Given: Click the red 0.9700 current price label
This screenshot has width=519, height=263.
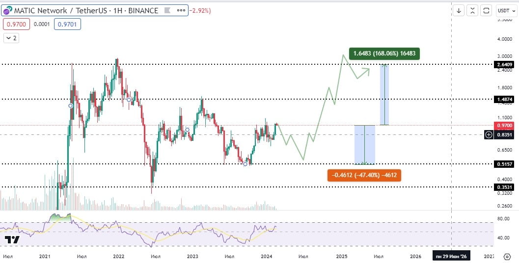Looking at the screenshot, I should [504, 126].
